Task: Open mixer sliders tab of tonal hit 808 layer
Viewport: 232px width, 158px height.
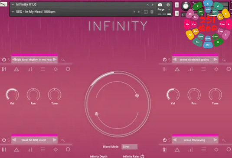Action: click(4, 150)
